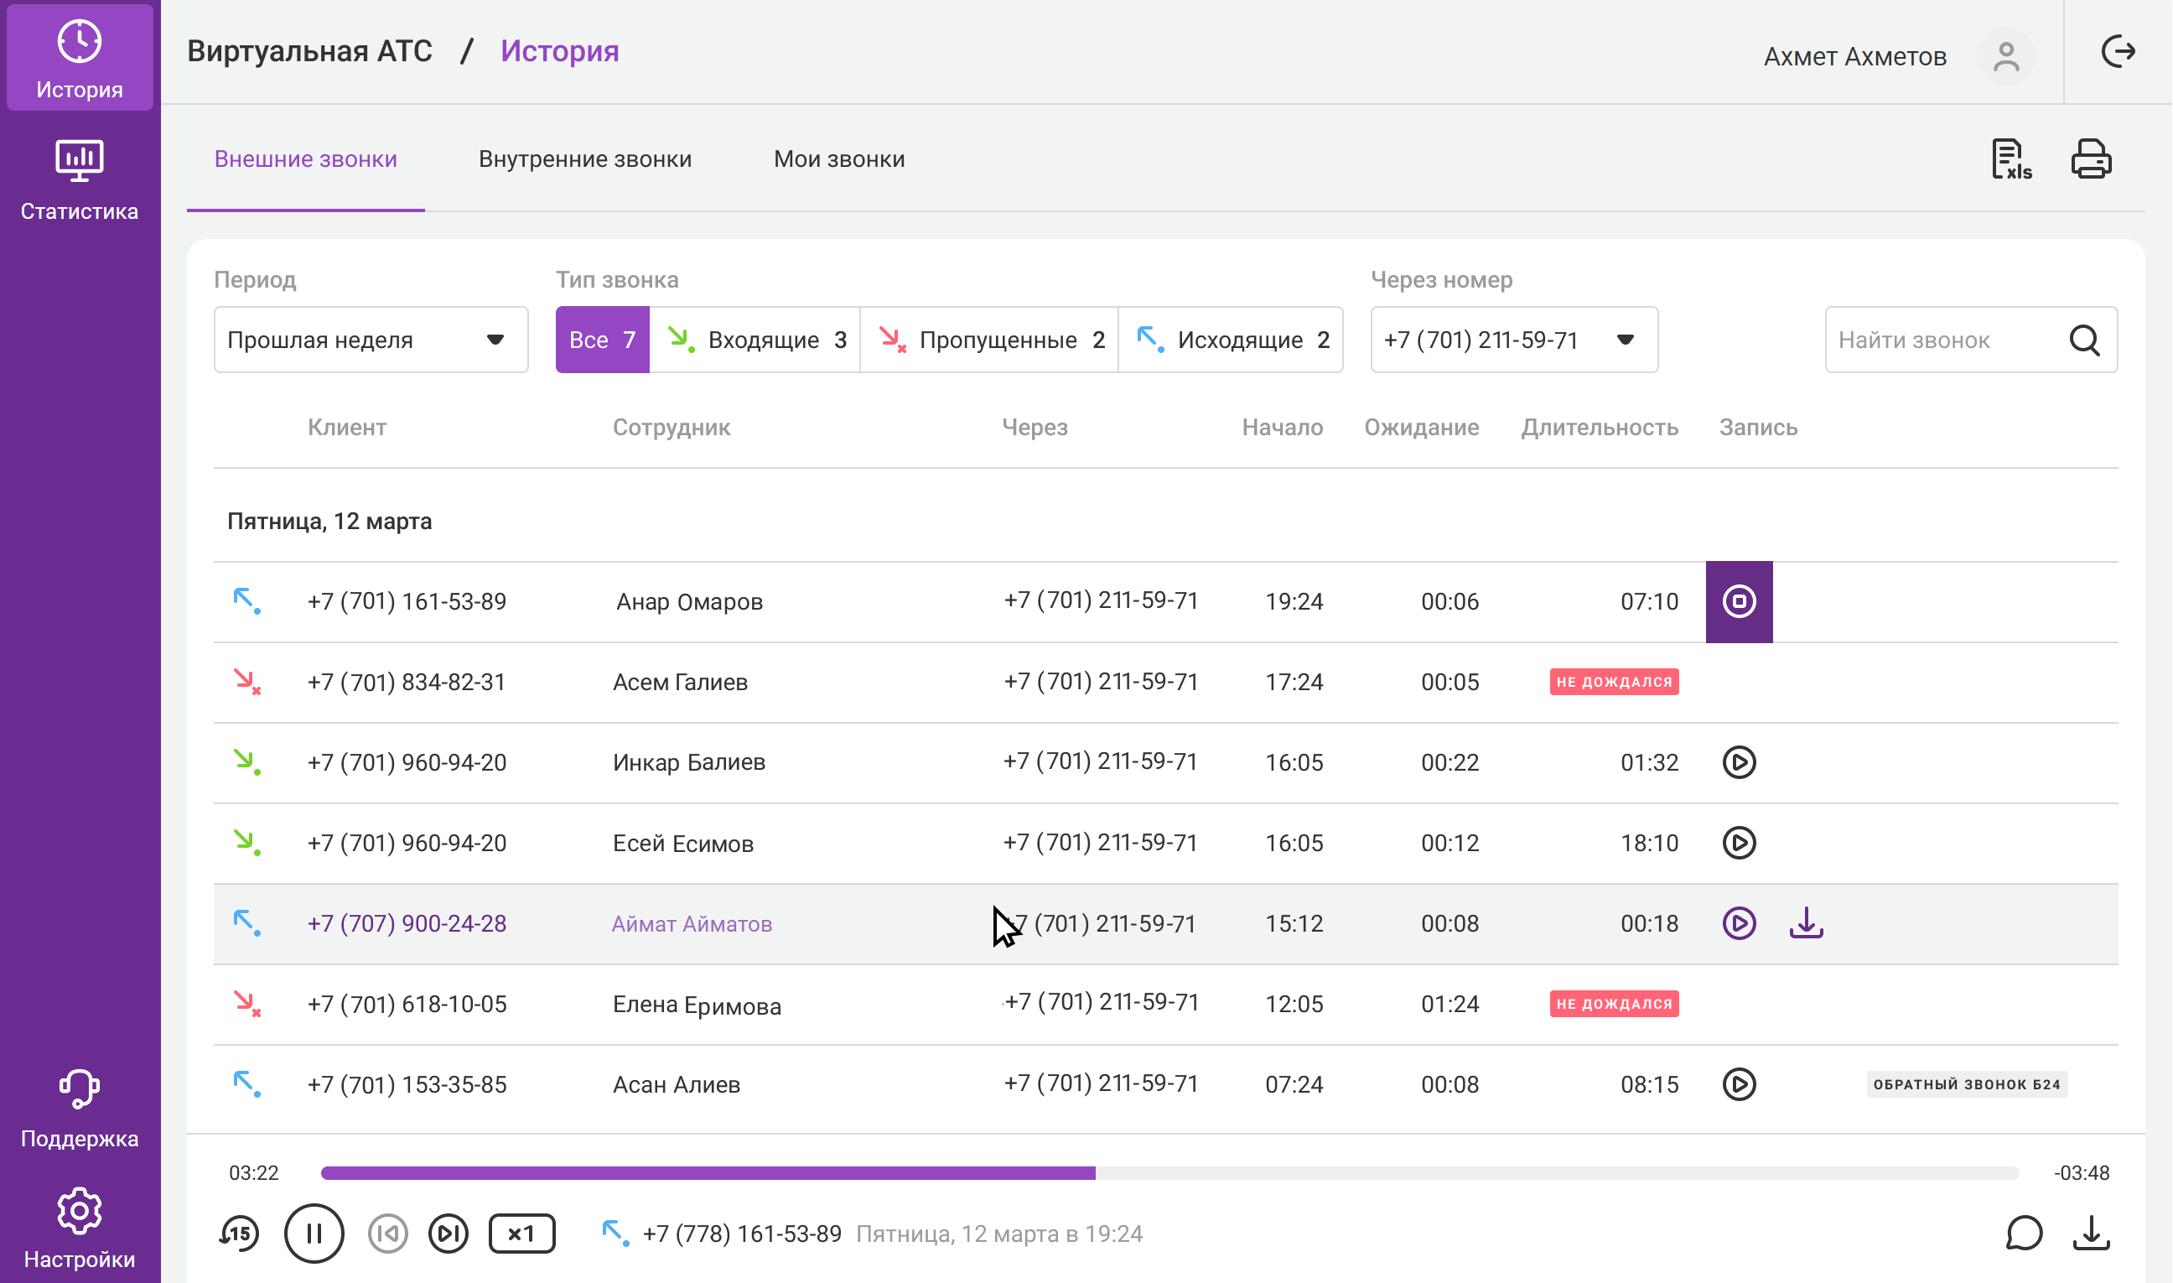Skip to the previous recording
Image resolution: width=2173 pixels, height=1283 pixels.
(388, 1234)
